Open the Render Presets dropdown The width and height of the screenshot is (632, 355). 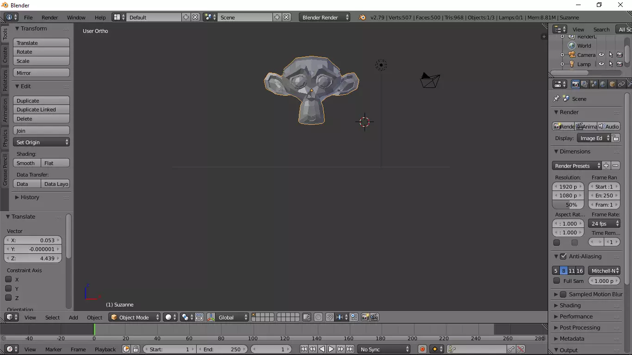click(577, 165)
